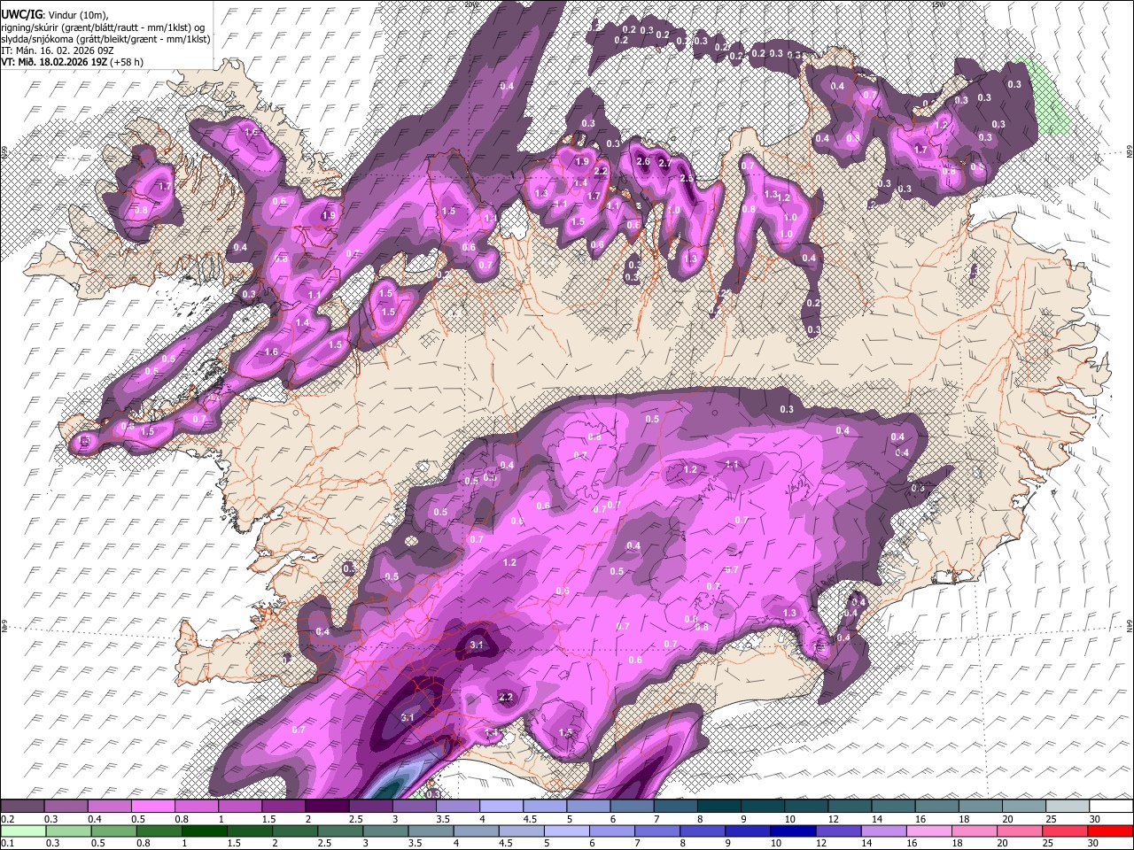Pick the 0.8 green swatch in lower legend row
Viewport: 1134px width, 850px height.
click(x=159, y=831)
